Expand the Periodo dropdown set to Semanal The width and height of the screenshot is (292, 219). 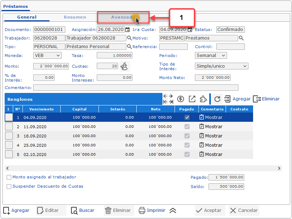point(211,56)
